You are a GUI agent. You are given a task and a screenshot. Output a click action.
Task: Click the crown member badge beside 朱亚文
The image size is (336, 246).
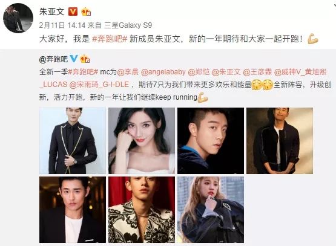point(86,11)
